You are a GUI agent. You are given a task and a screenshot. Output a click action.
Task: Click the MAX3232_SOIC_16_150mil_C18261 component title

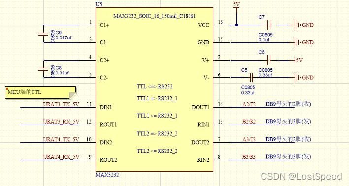tap(155, 16)
